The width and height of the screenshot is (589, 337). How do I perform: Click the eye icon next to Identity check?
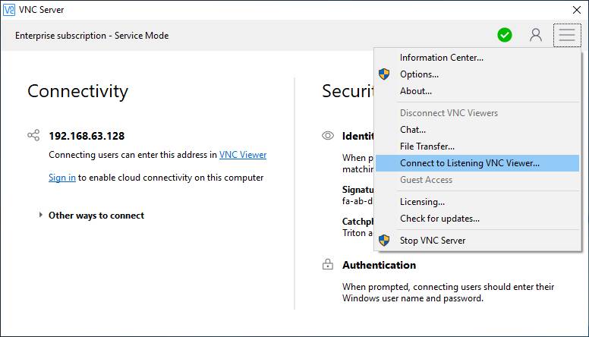click(x=328, y=136)
